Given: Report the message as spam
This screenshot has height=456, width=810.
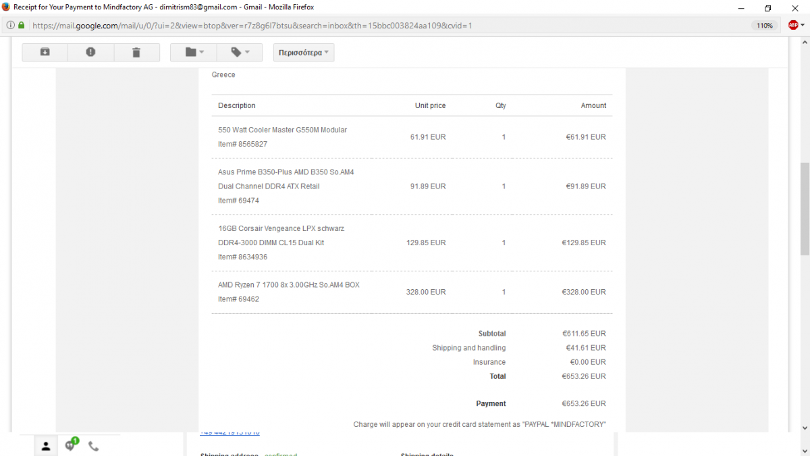Looking at the screenshot, I should pyautogui.click(x=90, y=53).
